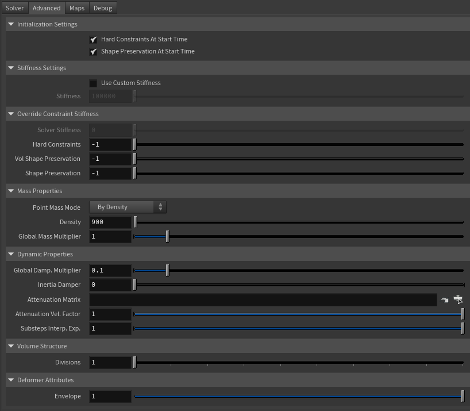The width and height of the screenshot is (470, 411).
Task: Switch to the Solver tab
Action: (x=14, y=7)
